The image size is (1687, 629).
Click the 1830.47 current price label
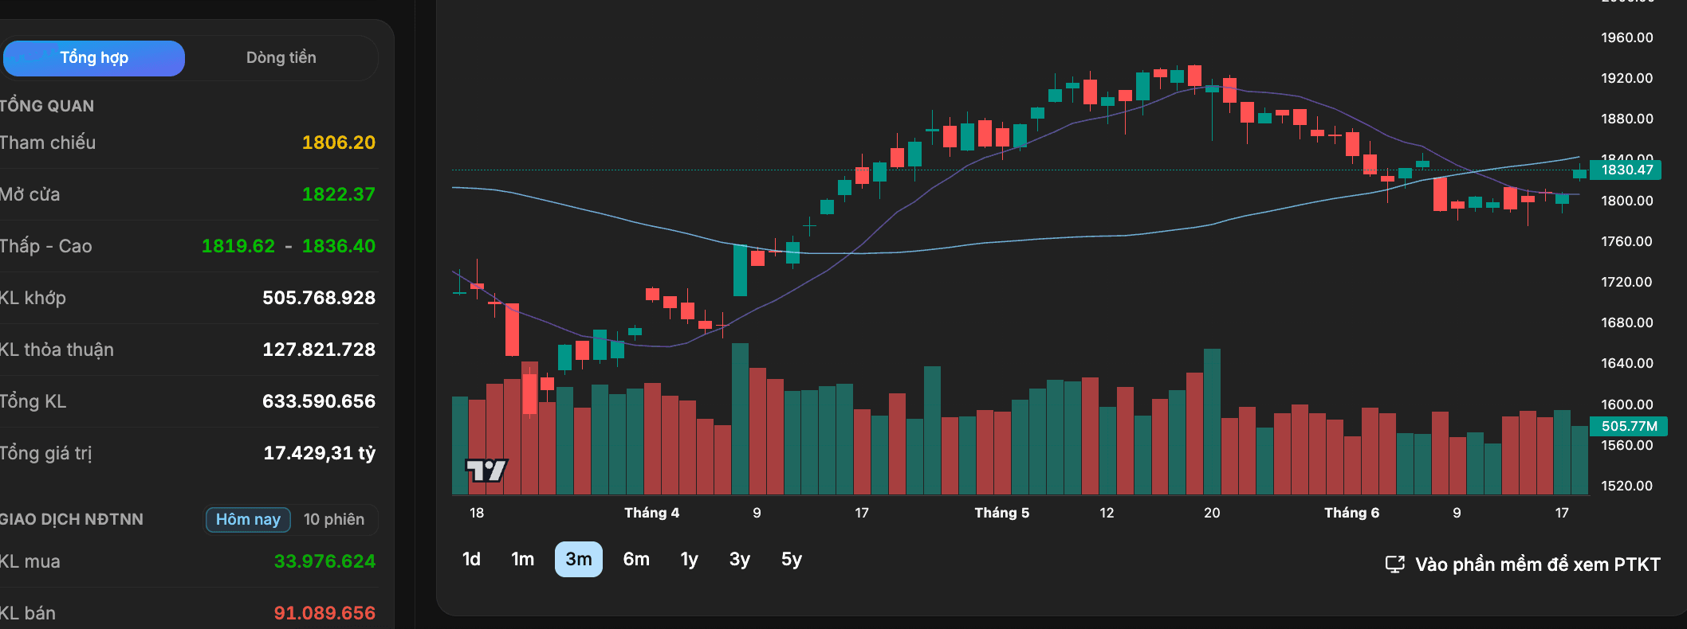coord(1626,170)
